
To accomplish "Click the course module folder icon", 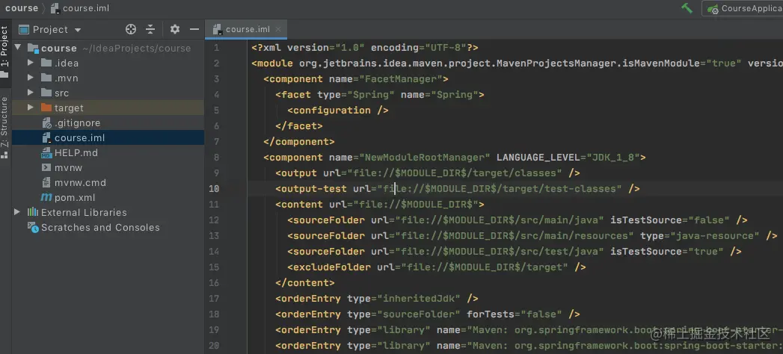I will [x=33, y=48].
